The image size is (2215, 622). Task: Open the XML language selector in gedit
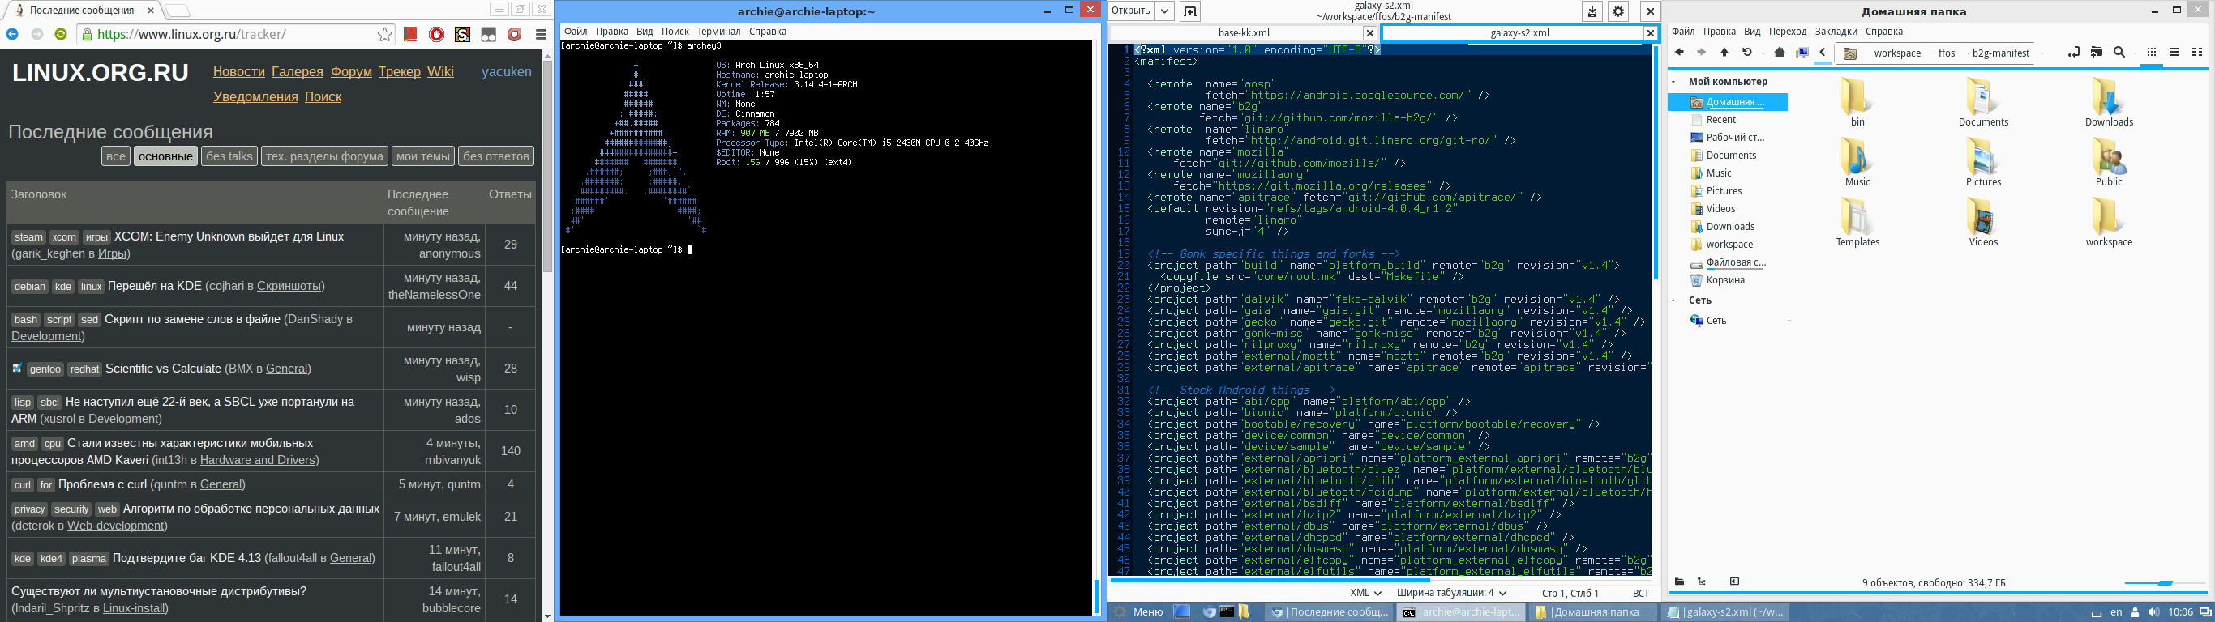click(x=1365, y=593)
